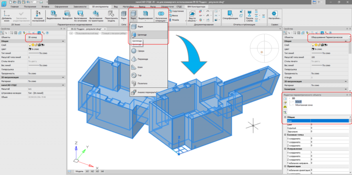Expand the SOLID node in the 3D tree
Image resolution: width=352 pixels, height=175 pixels.
point(293,102)
